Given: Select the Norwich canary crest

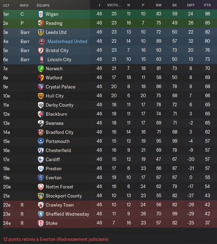Looking at the screenshot, I should pyautogui.click(x=41, y=69).
